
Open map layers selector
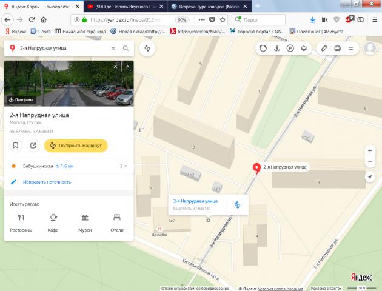304,48
